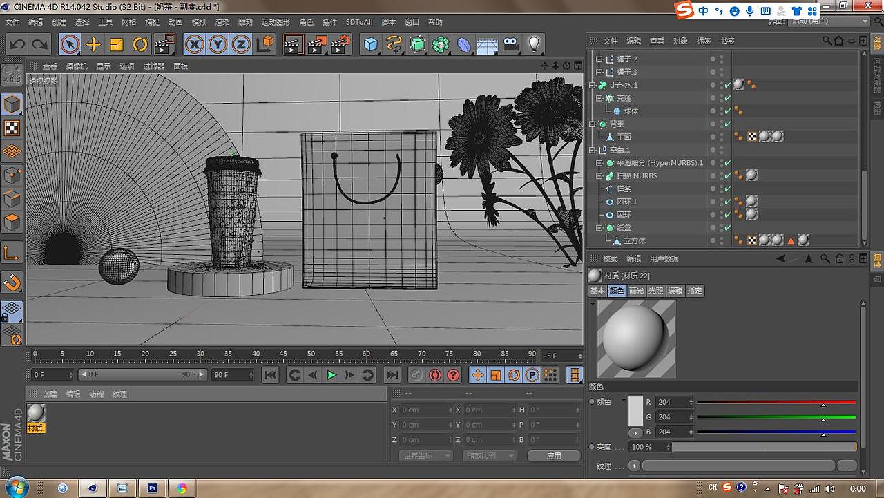
Task: Open Photoshop from the Windows taskbar
Action: point(152,488)
